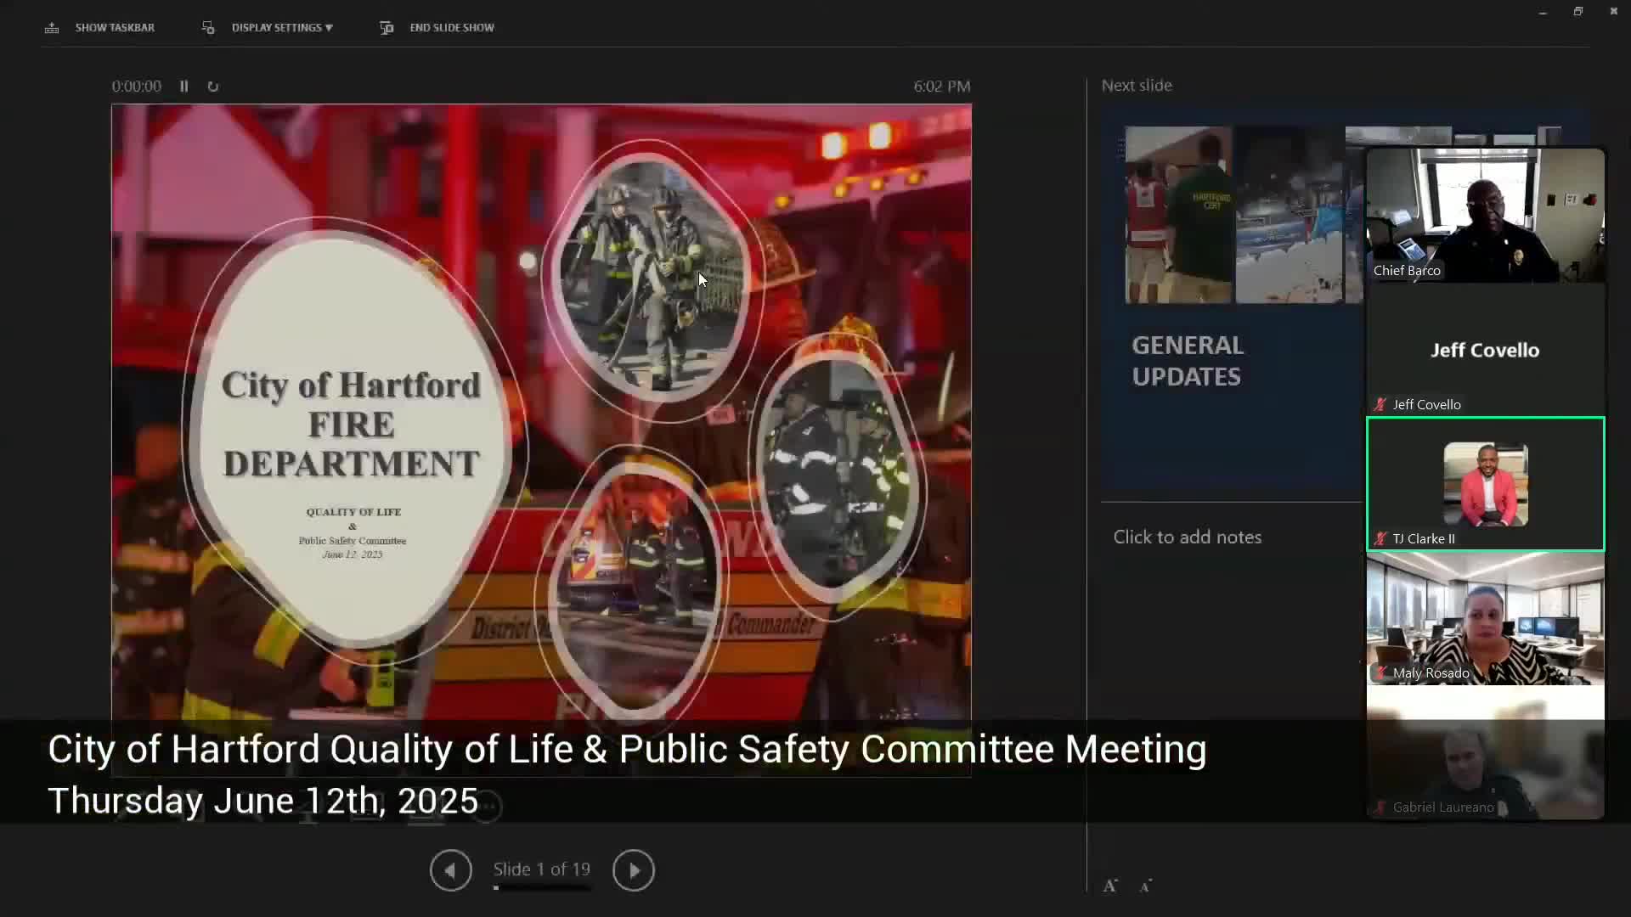1631x917 pixels.
Task: Increase the notes text size
Action: pos(1110,886)
